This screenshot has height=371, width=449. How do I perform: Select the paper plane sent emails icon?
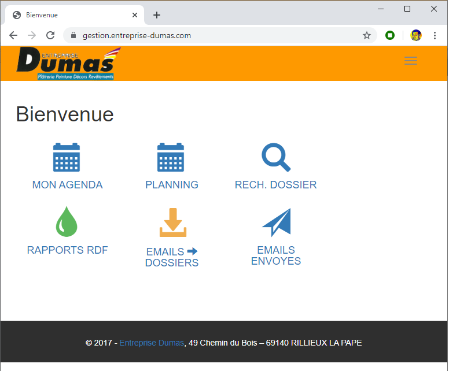(277, 222)
